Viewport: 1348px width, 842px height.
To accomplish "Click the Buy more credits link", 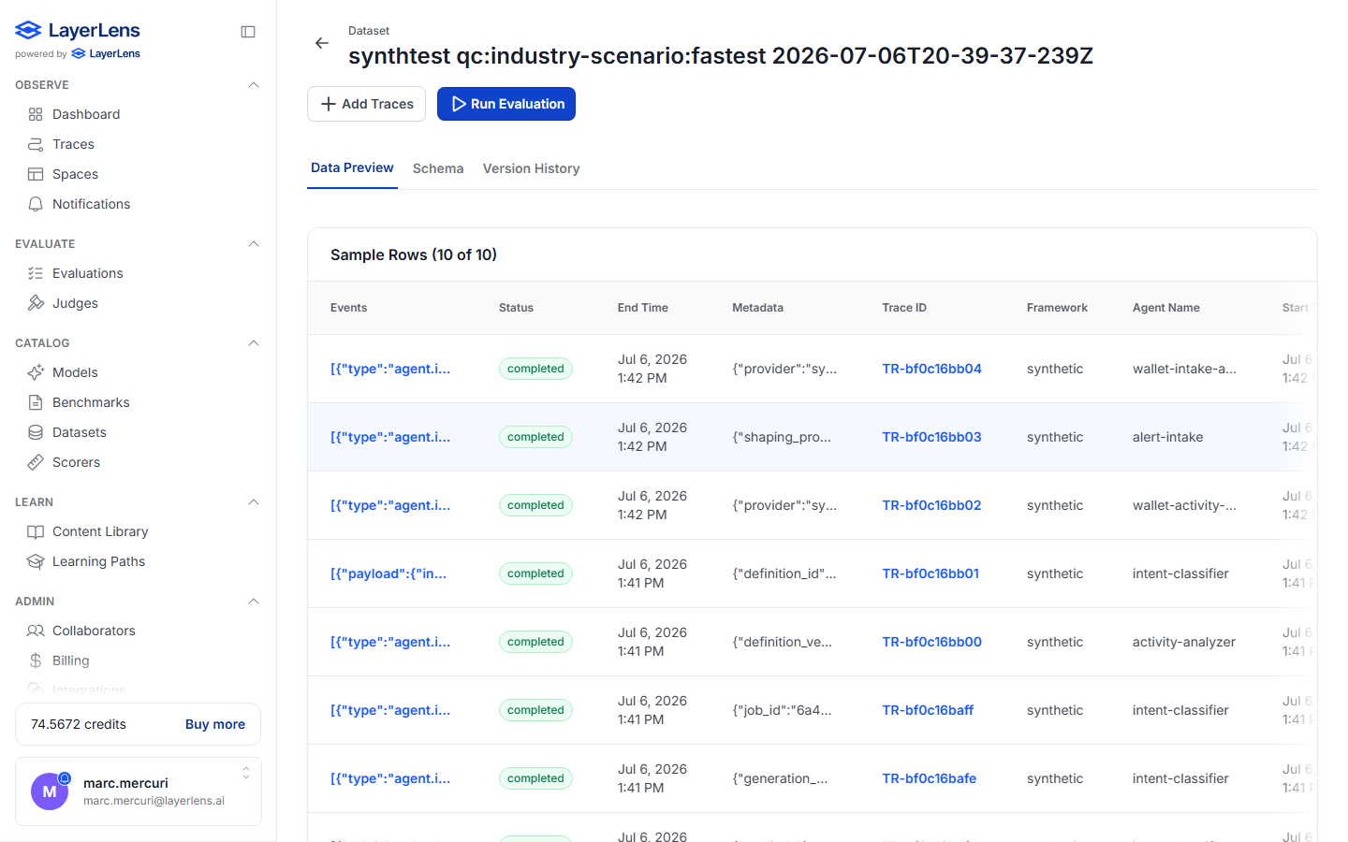I will [x=215, y=724].
